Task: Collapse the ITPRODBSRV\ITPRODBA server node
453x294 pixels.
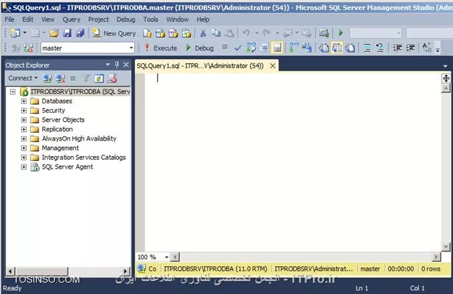Action: click(x=13, y=92)
